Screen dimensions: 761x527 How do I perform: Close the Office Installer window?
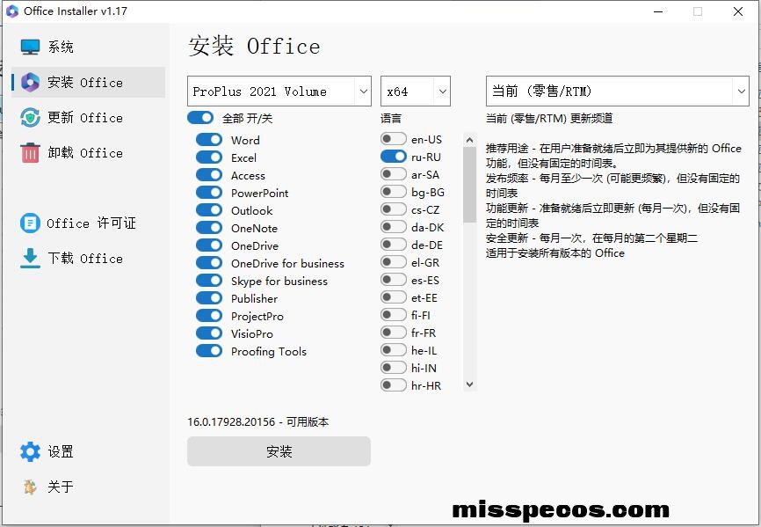coord(737,11)
